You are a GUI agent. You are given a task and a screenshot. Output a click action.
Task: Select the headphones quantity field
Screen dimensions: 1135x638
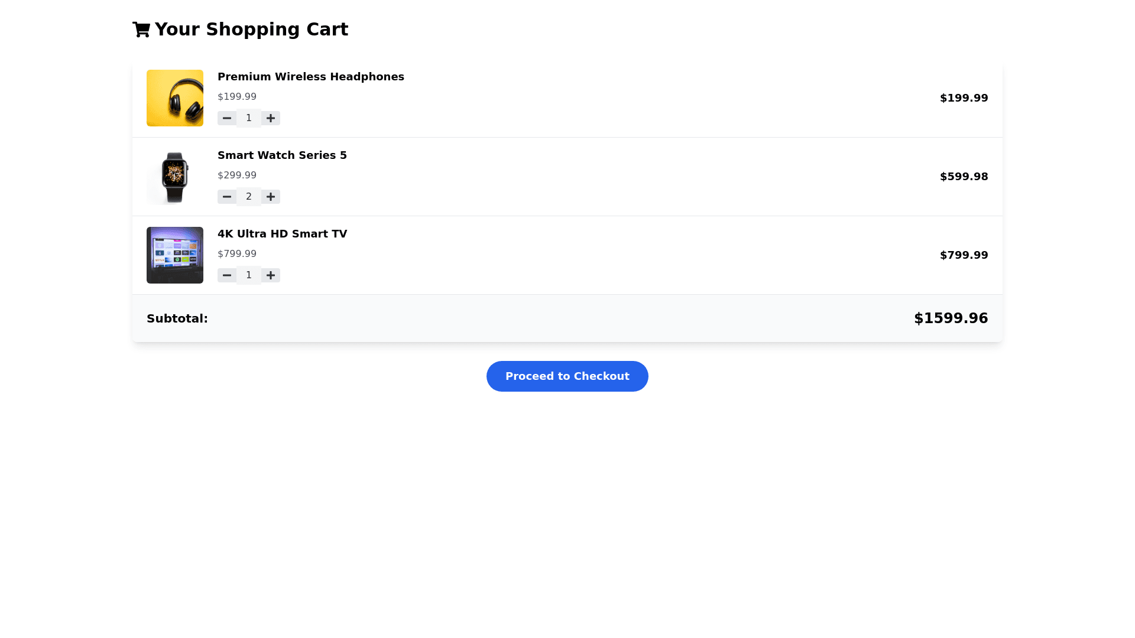point(249,118)
